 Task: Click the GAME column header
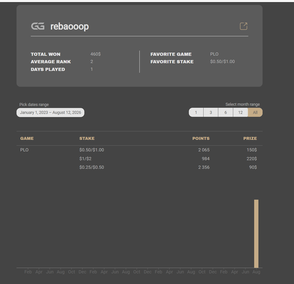point(27,138)
